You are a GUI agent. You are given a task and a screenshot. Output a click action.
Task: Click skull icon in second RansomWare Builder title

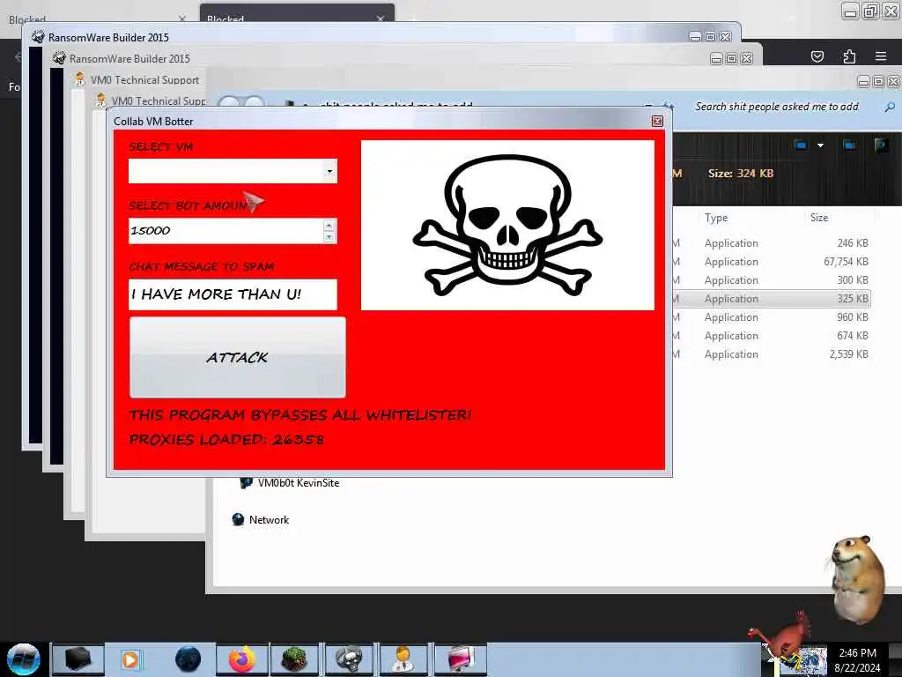pos(59,58)
